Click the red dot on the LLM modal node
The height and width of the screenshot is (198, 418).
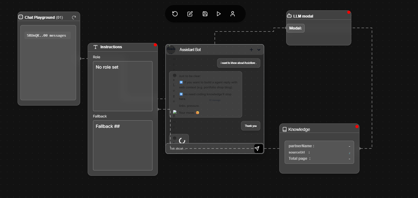tap(348, 13)
